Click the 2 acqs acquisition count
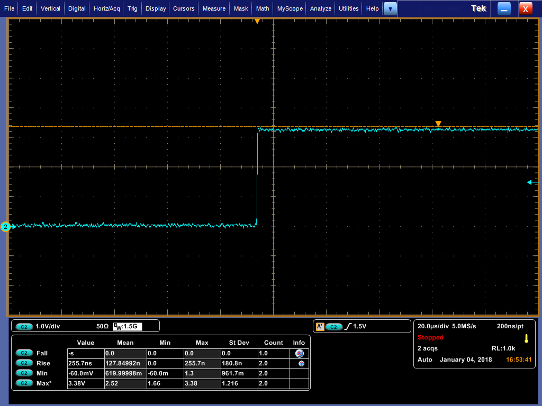The width and height of the screenshot is (542, 406). pyautogui.click(x=428, y=348)
